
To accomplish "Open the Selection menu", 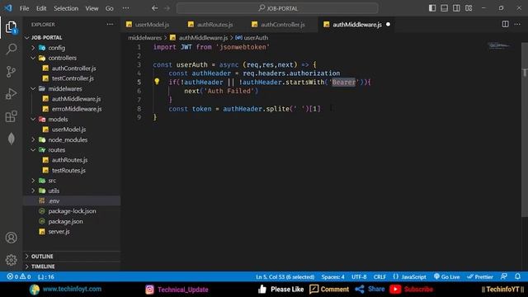I will click(66, 8).
